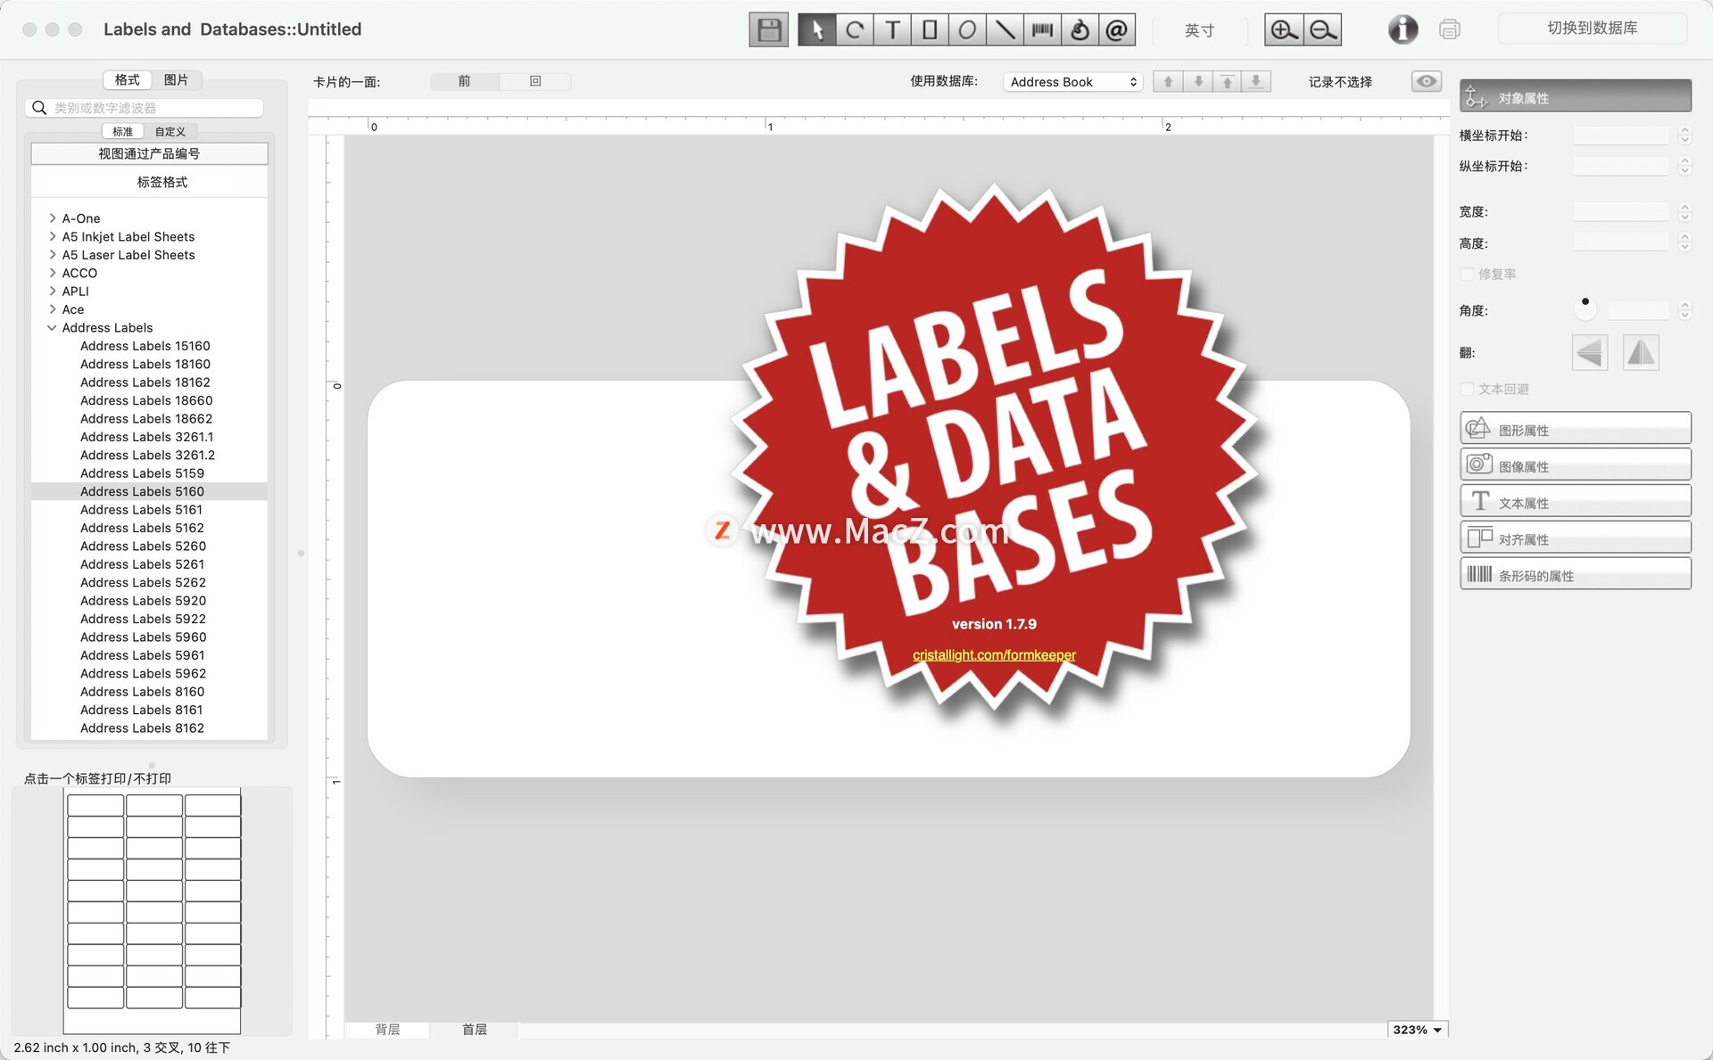Select Address Labels 18160

(145, 365)
